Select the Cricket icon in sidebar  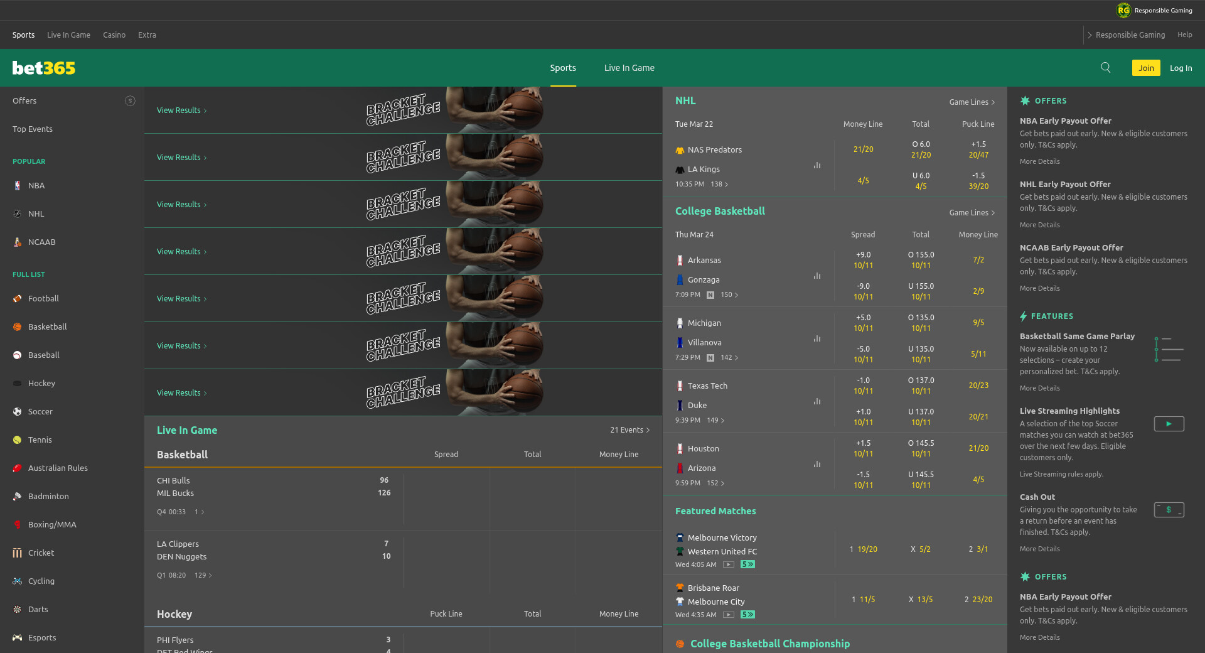pyautogui.click(x=17, y=553)
